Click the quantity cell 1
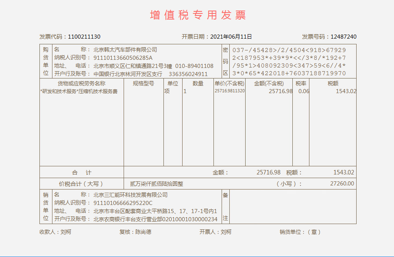 point(185,91)
